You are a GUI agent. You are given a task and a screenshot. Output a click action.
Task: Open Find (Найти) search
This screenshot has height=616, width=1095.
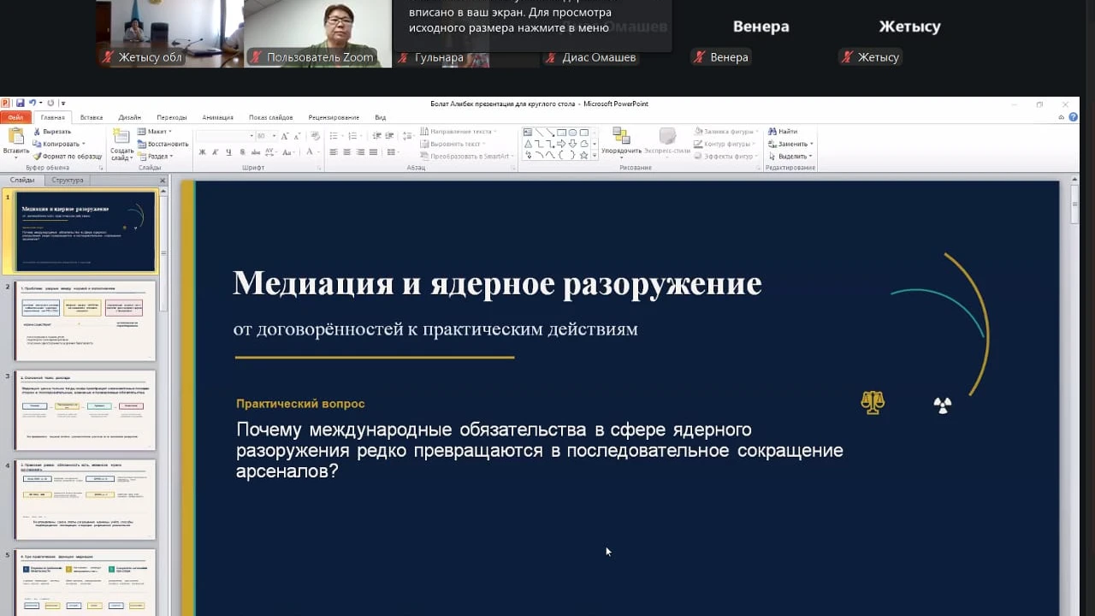point(782,132)
